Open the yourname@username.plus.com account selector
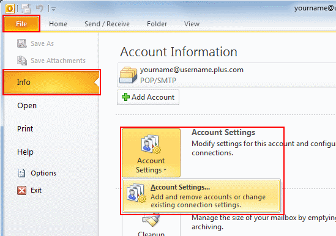This screenshot has height=236, width=336. pyautogui.click(x=226, y=75)
